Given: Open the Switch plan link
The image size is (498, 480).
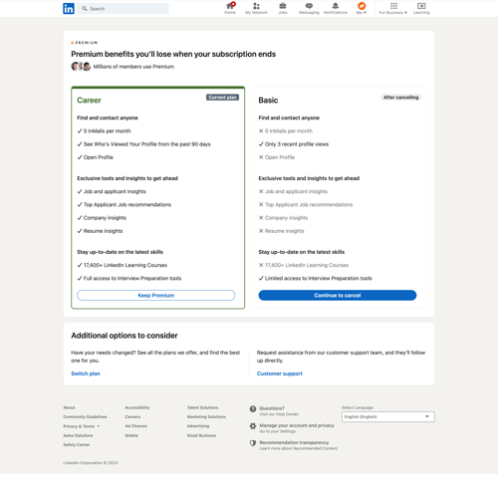Looking at the screenshot, I should (x=86, y=373).
